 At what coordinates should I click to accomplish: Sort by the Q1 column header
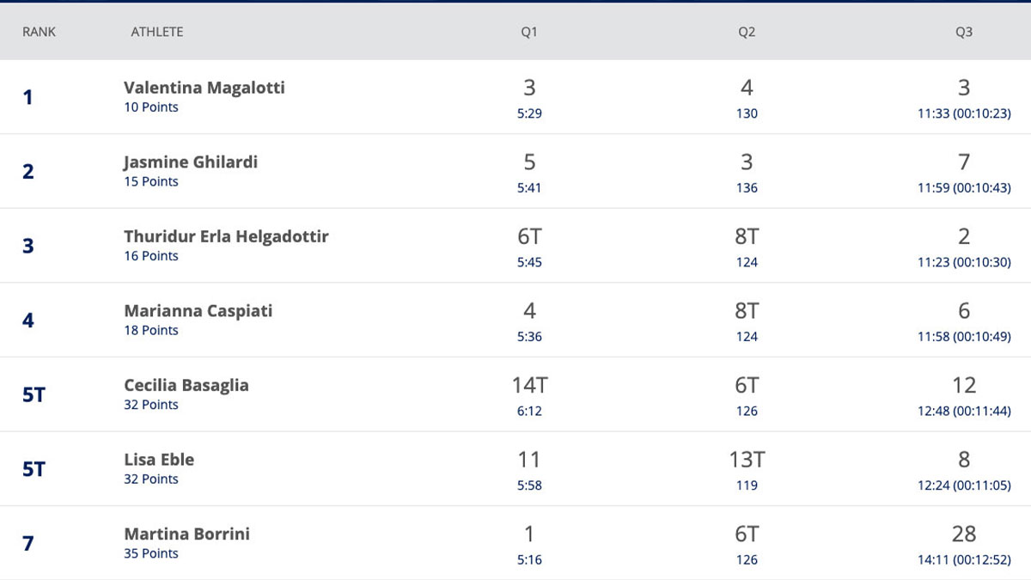coord(529,32)
